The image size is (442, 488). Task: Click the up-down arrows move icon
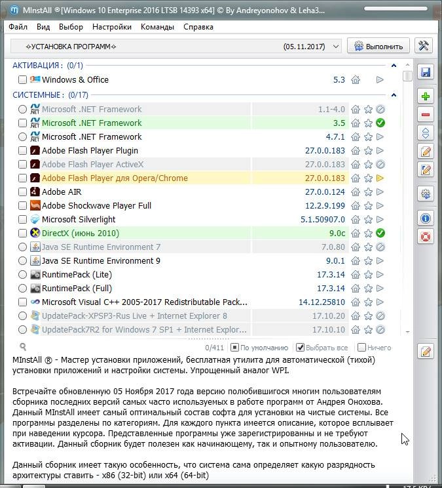click(425, 133)
